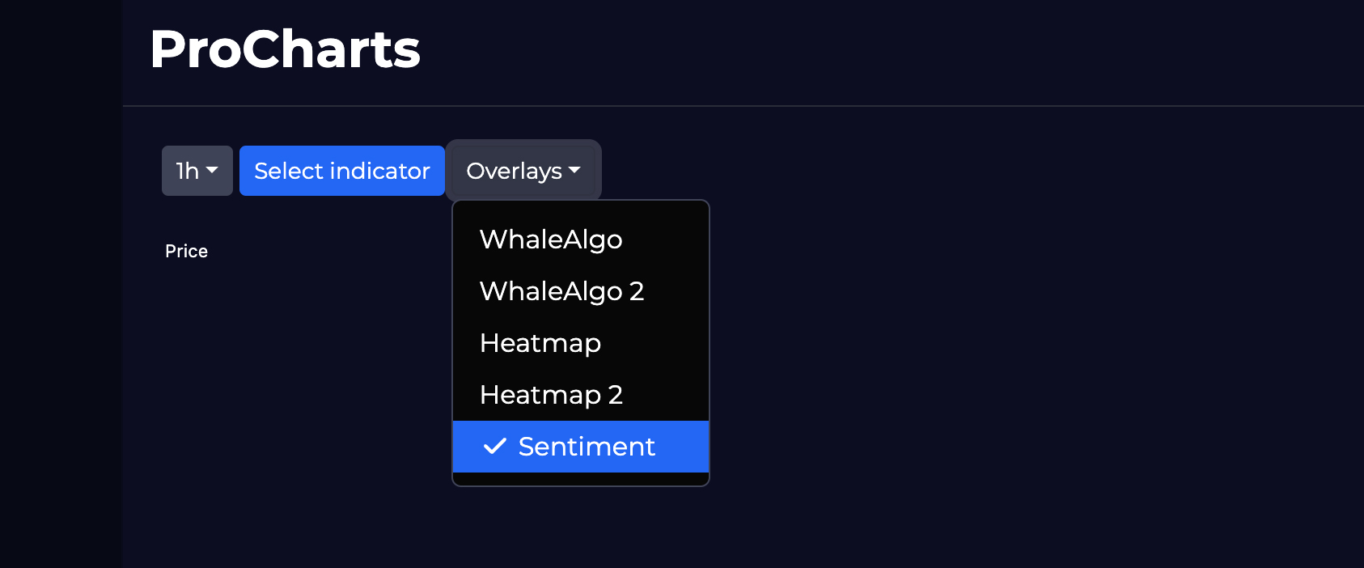Choose WhaleAlgo from the overlays list
This screenshot has width=1364, height=568.
(x=551, y=239)
